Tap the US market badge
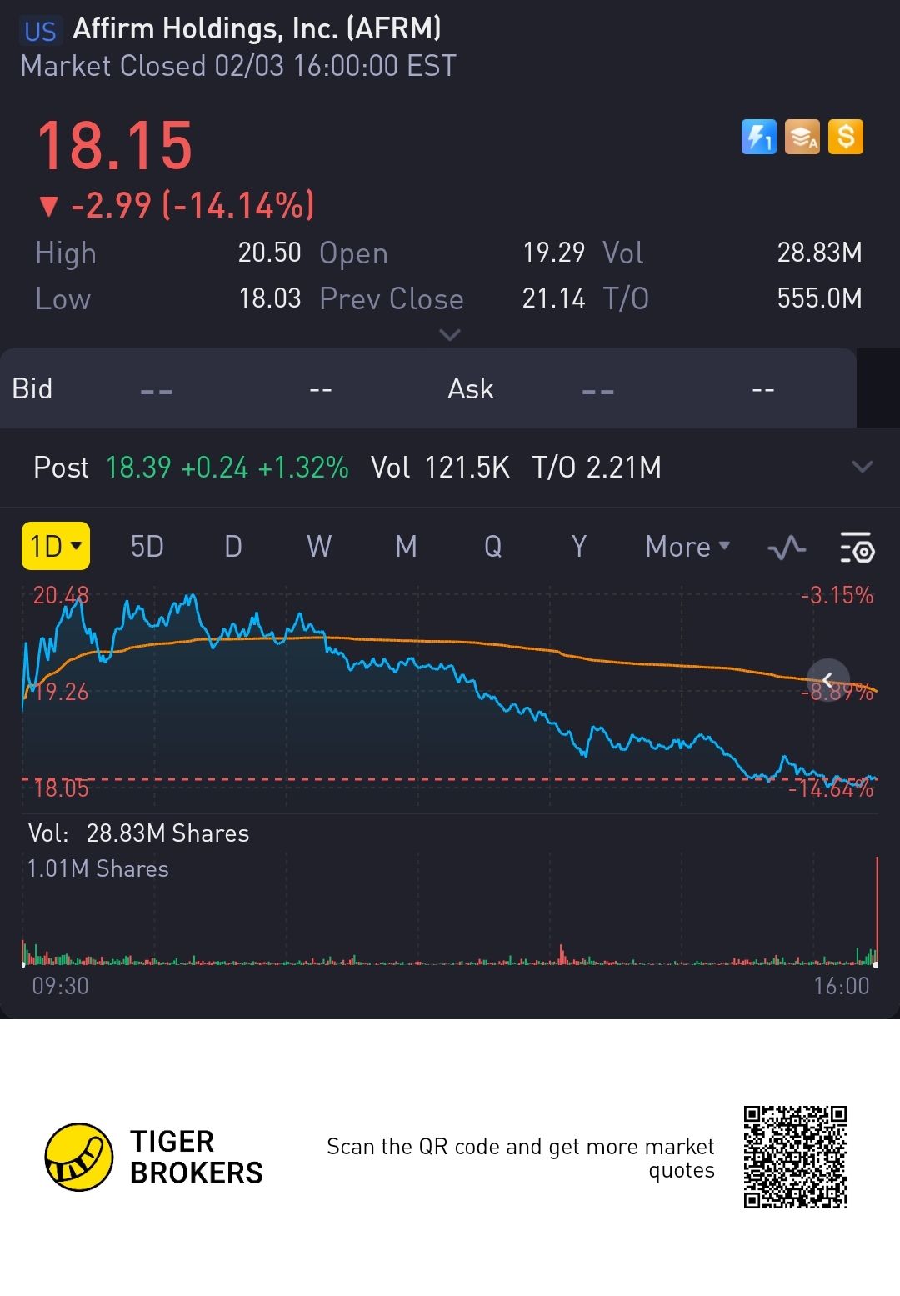 tap(40, 32)
